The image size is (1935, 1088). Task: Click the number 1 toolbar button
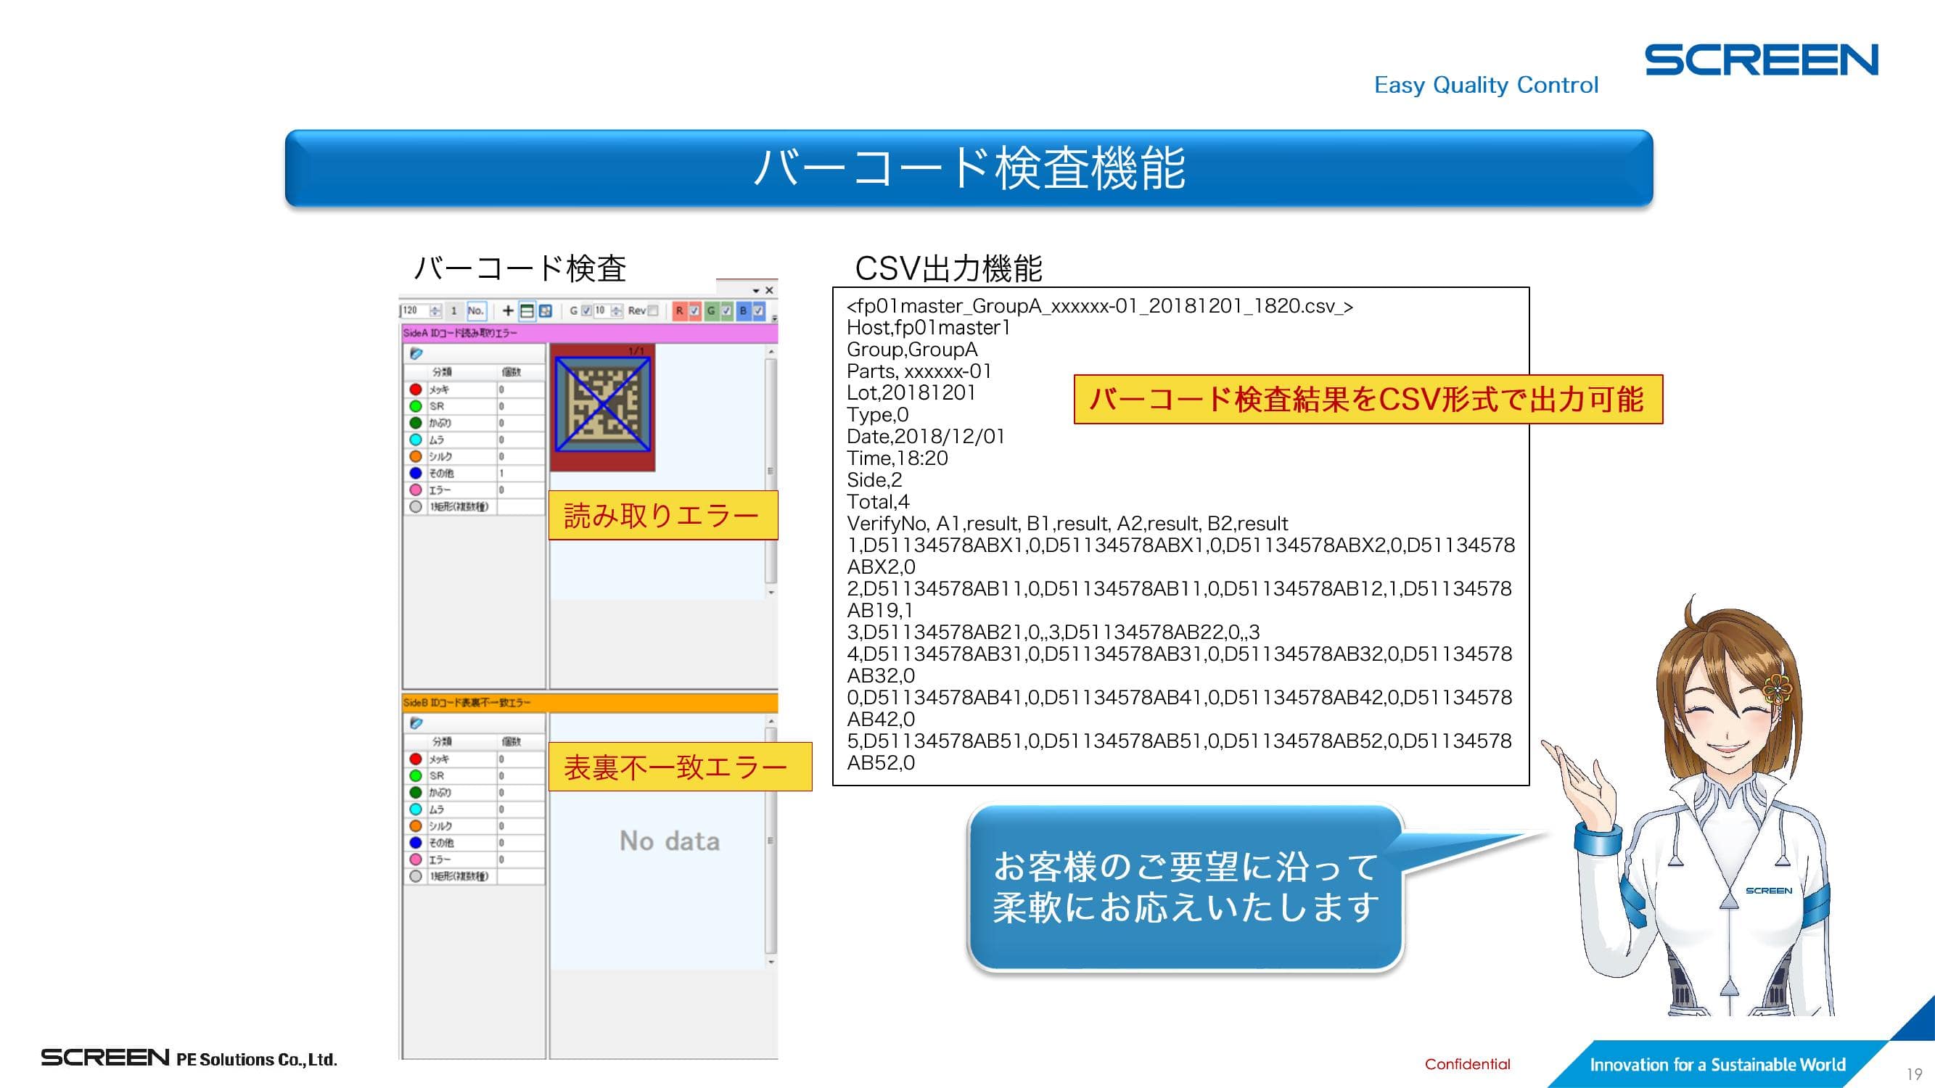click(x=453, y=311)
